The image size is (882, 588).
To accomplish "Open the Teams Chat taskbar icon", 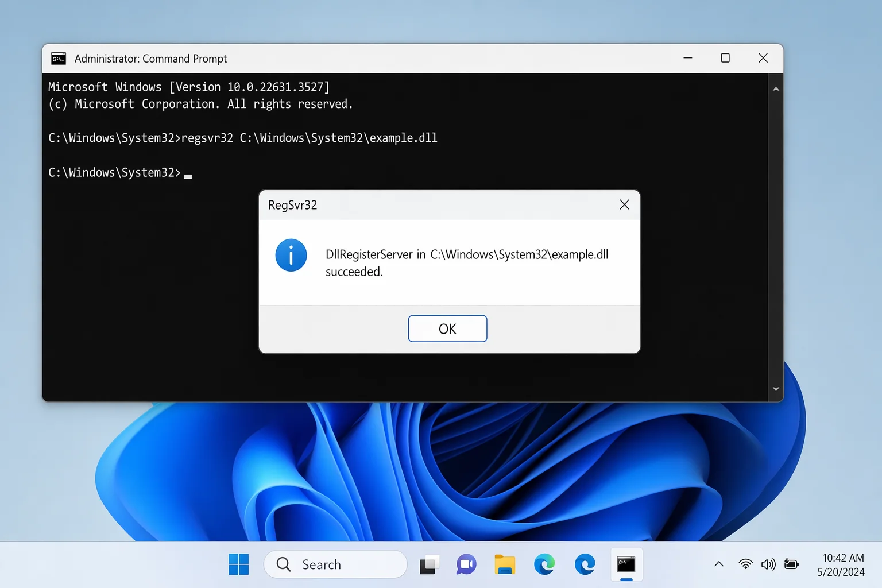I will pos(466,565).
